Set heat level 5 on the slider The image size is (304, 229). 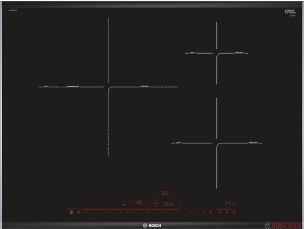149,212
